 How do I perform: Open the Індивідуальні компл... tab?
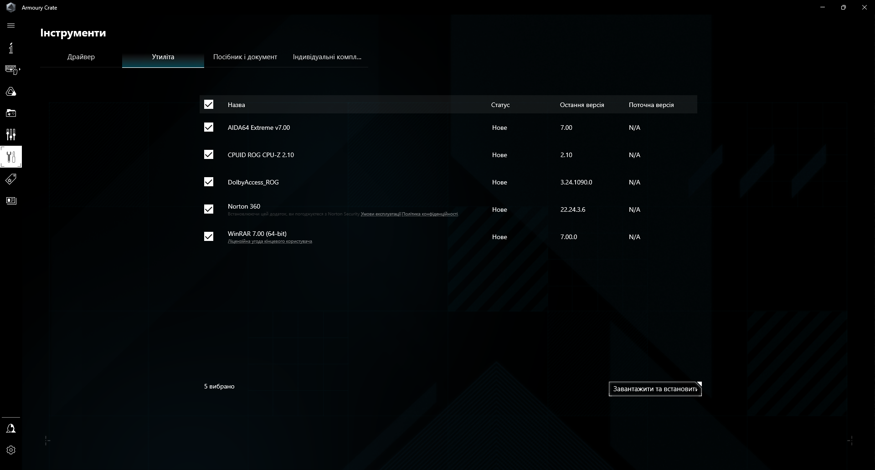327,57
